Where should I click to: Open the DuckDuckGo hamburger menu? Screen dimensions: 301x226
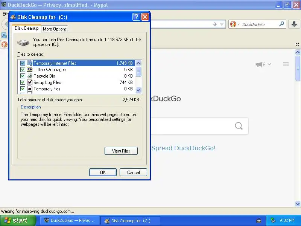pos(286,64)
